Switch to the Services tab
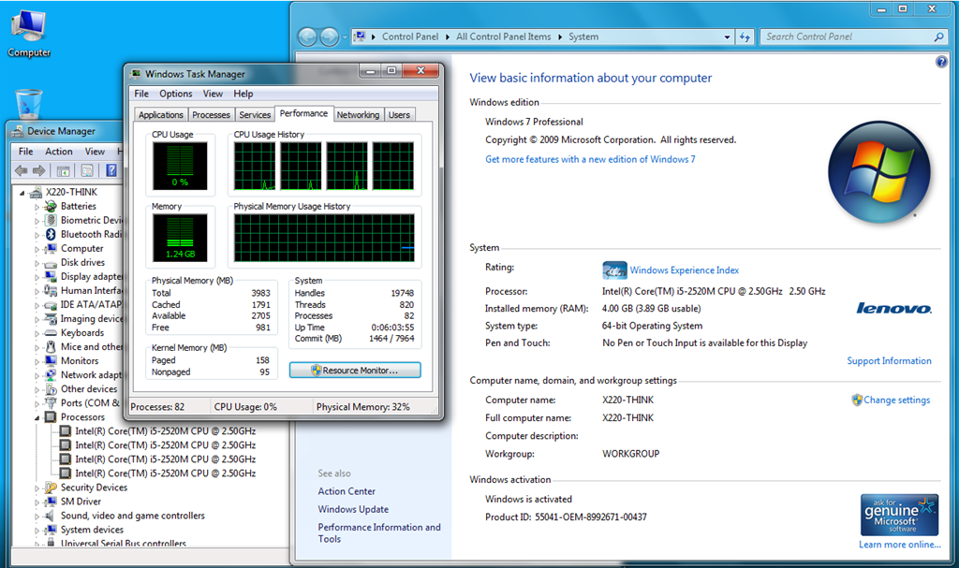 (x=255, y=114)
